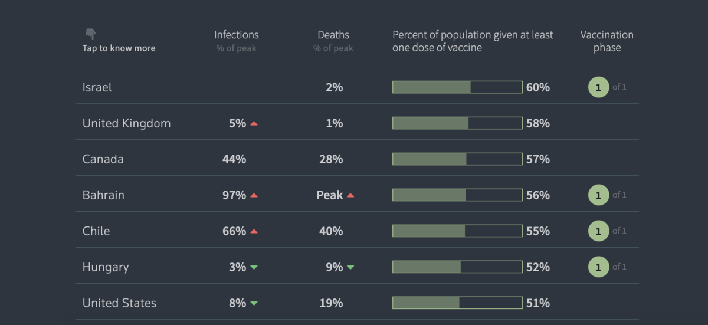708x325 pixels.
Task: Click Hungary's vaccination phase 1 badge
Action: (598, 267)
